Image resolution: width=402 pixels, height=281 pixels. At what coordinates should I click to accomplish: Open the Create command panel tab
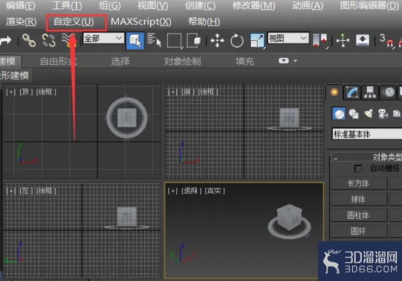(334, 92)
